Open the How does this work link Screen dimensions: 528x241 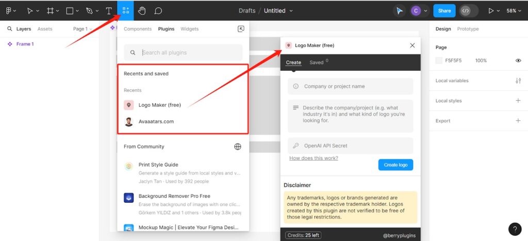314,158
